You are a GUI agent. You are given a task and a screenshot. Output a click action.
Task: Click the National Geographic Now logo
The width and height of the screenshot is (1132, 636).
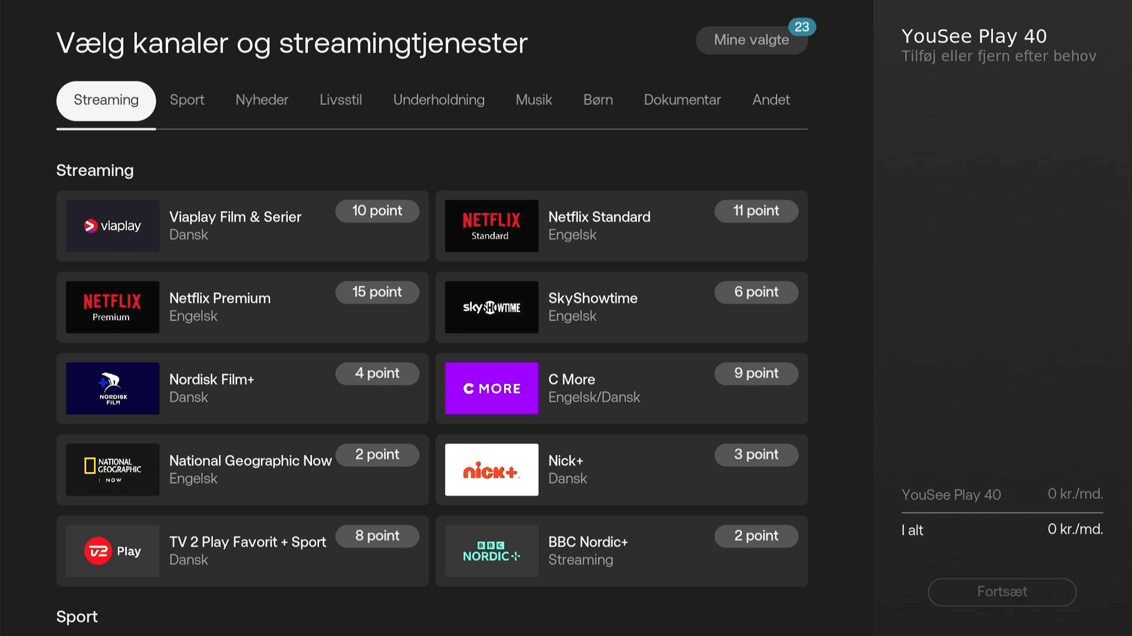113,470
